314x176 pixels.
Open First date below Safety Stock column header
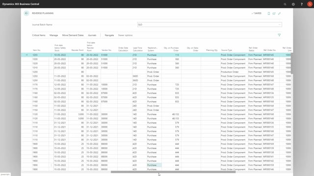pos(60,48)
